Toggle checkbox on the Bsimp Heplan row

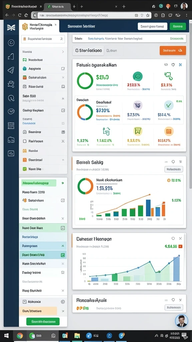click(x=63, y=110)
